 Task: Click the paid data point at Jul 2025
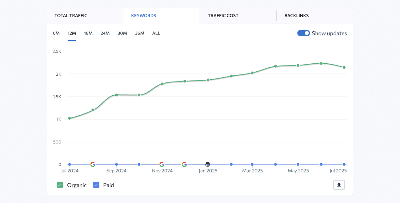coord(344,164)
